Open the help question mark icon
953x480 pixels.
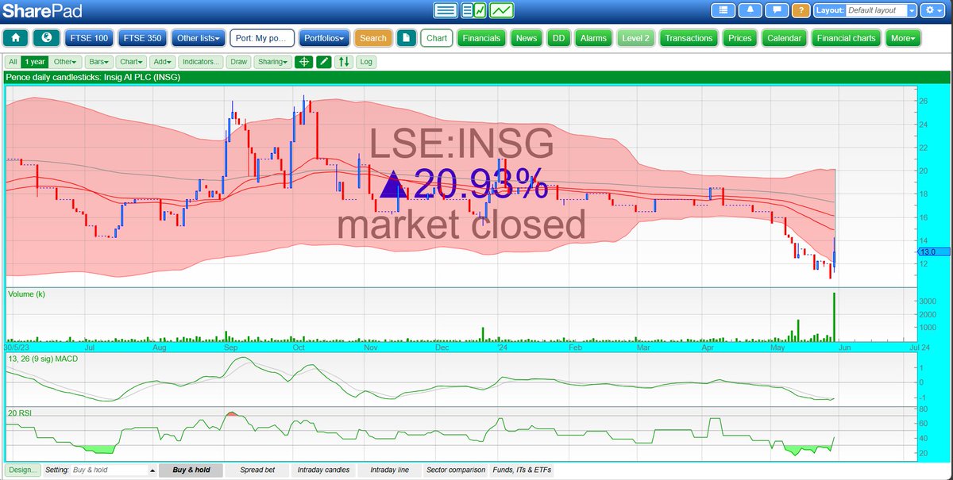click(801, 10)
